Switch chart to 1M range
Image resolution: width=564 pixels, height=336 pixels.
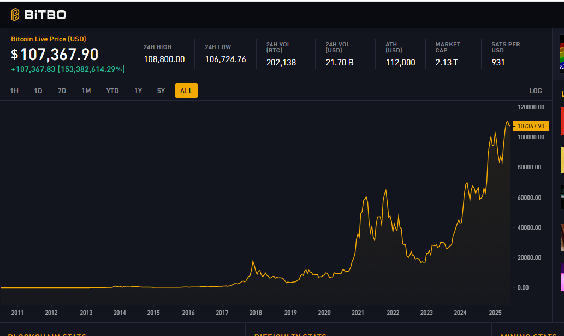86,91
